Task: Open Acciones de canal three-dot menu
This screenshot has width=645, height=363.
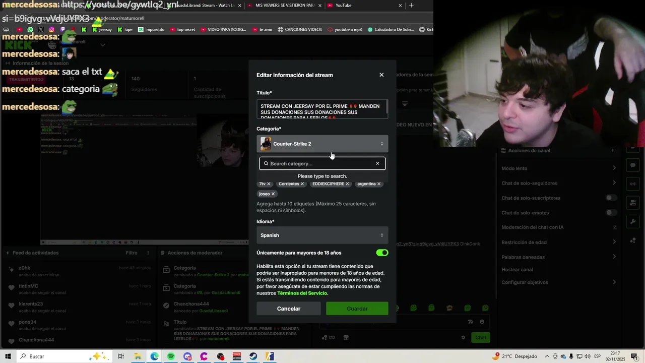Action: pyautogui.click(x=613, y=151)
